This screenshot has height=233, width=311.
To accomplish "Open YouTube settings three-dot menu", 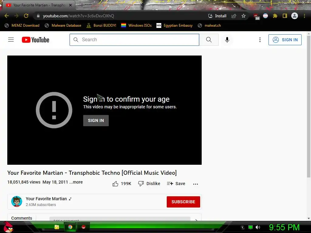I will (x=260, y=40).
